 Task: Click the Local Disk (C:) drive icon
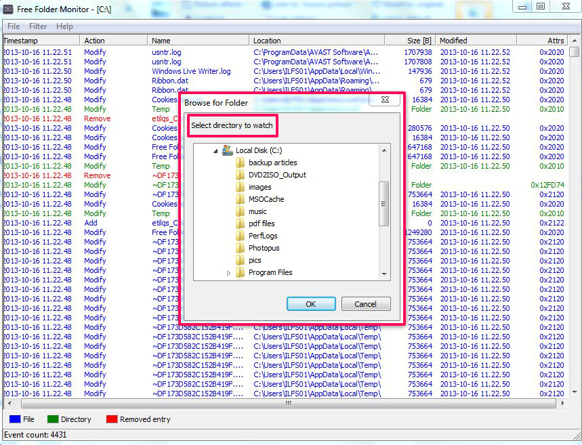(x=228, y=150)
